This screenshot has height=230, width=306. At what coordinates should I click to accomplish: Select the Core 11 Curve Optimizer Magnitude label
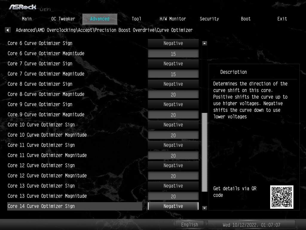click(47, 155)
